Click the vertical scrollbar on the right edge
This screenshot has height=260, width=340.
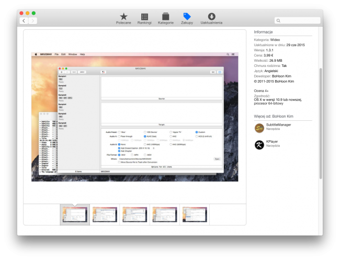(321, 123)
